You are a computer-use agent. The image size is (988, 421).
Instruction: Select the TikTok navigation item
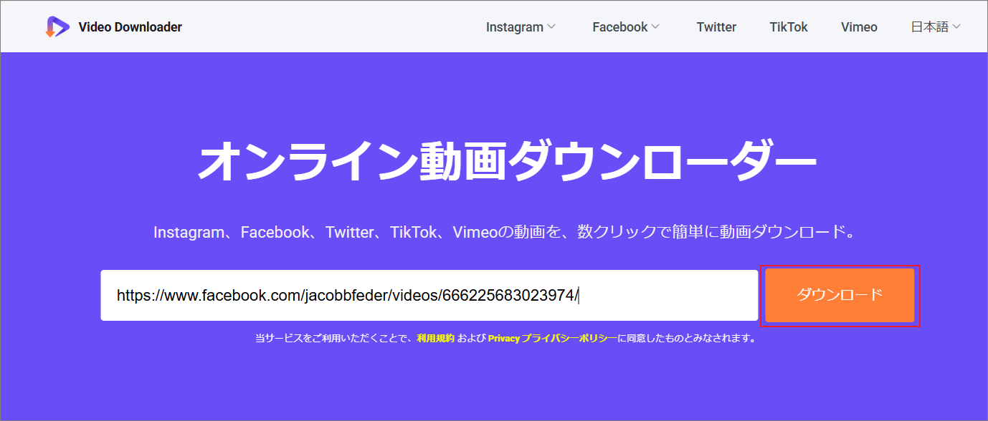(789, 26)
